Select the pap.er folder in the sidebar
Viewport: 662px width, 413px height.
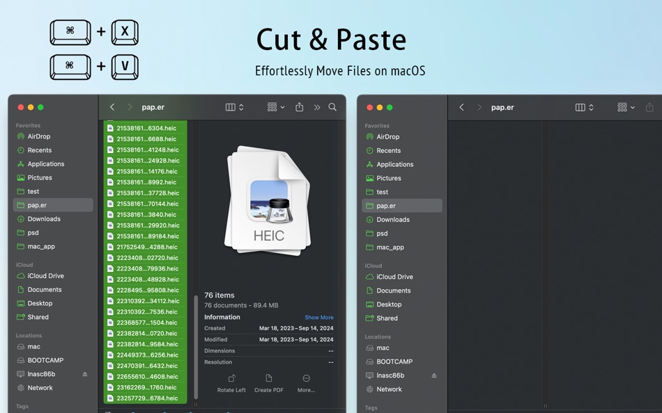coord(42,205)
